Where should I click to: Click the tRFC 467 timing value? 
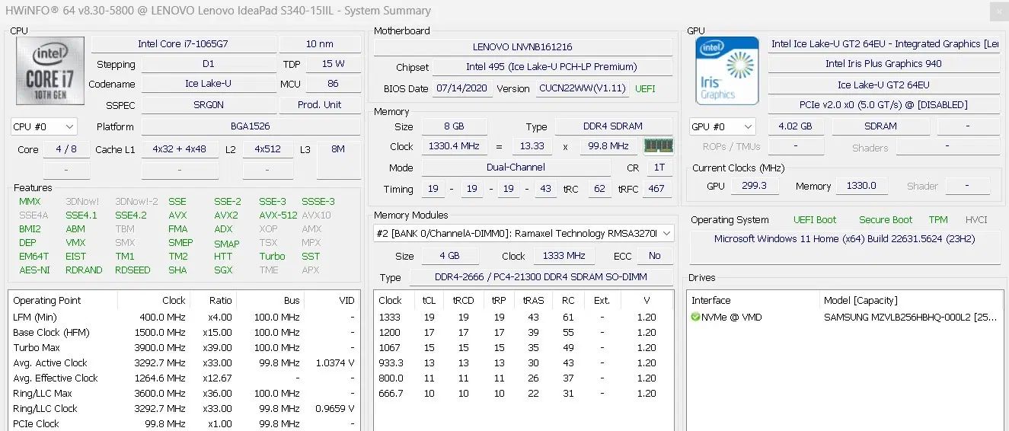(x=656, y=189)
